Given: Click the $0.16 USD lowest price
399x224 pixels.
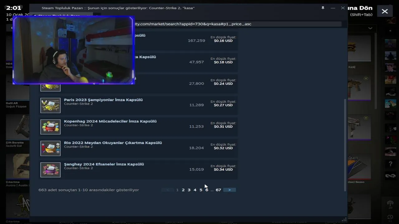Looking at the screenshot, I should tap(223, 41).
